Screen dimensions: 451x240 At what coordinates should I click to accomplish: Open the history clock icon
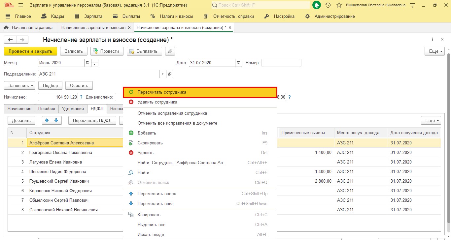pos(328,5)
